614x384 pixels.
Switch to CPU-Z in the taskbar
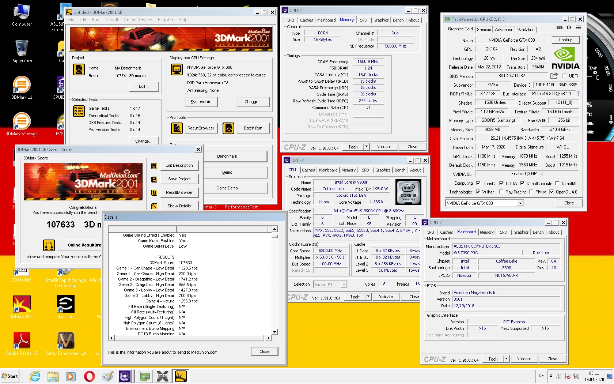point(124,376)
